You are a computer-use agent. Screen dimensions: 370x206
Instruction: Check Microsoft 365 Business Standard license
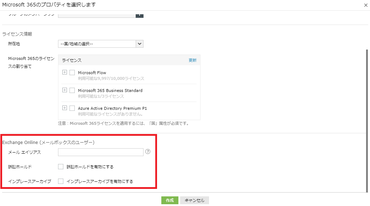click(72, 90)
